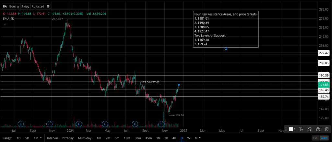
Task: Click the blue anchor circle below annotation box
Action: 226,49
